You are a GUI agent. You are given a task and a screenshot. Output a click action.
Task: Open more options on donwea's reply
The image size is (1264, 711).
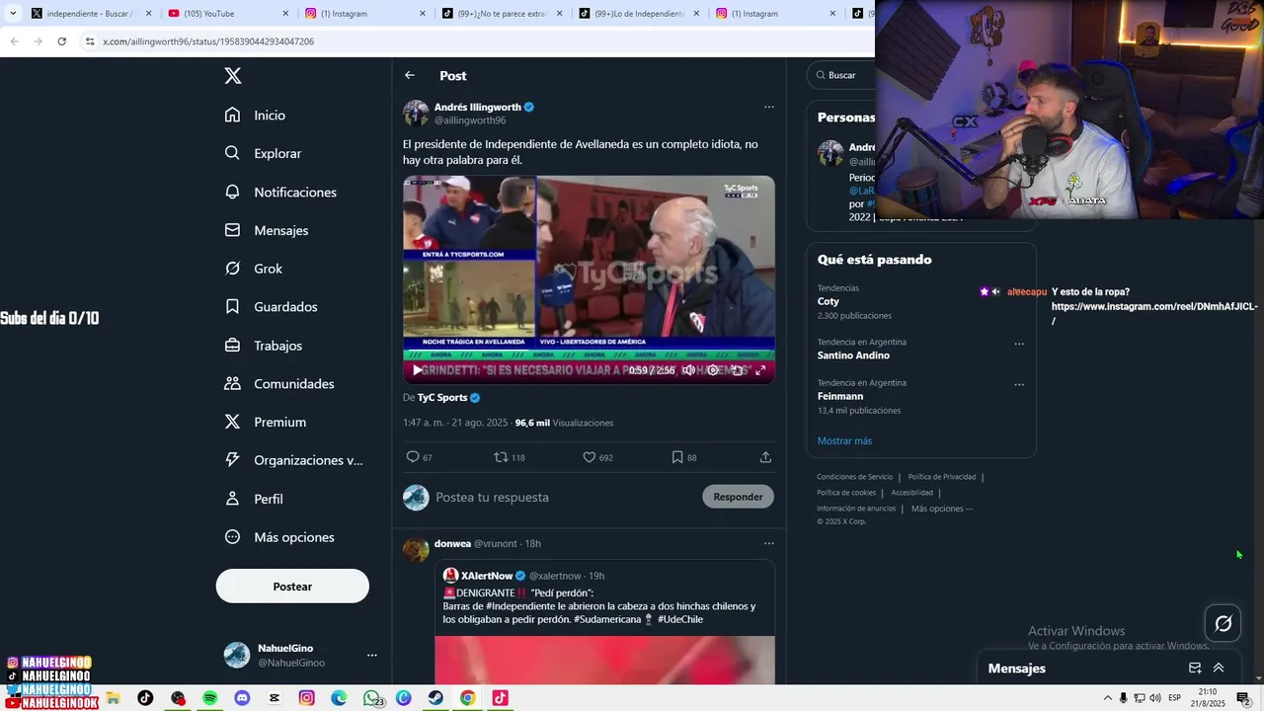[x=768, y=543]
